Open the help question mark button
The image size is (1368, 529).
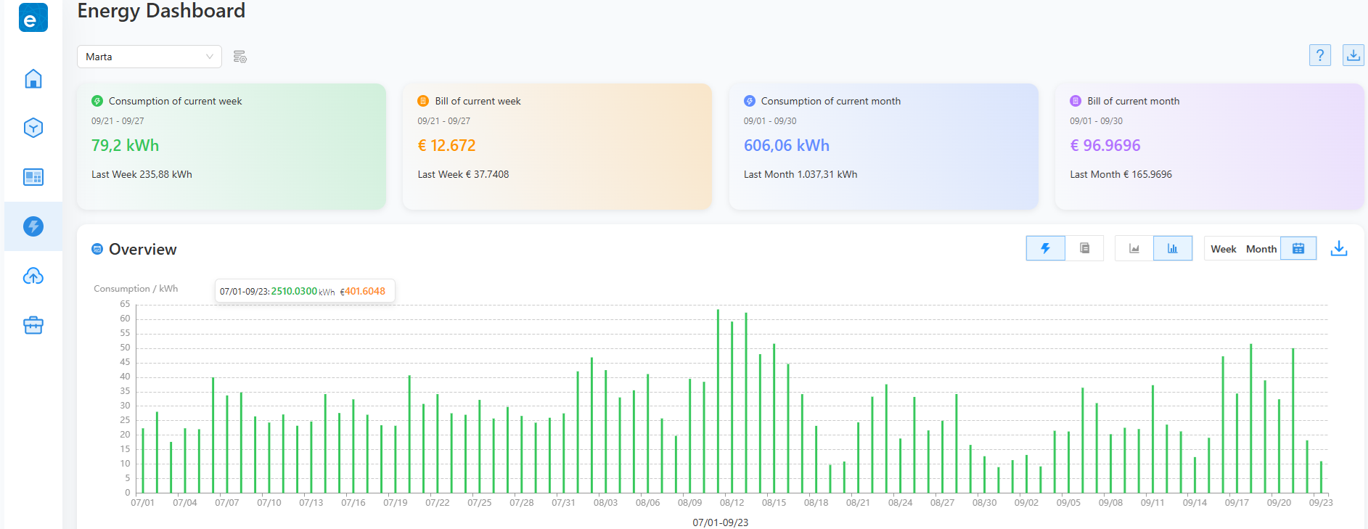pos(1320,55)
